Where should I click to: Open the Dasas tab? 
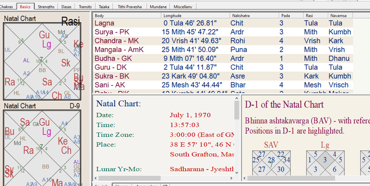66,7
